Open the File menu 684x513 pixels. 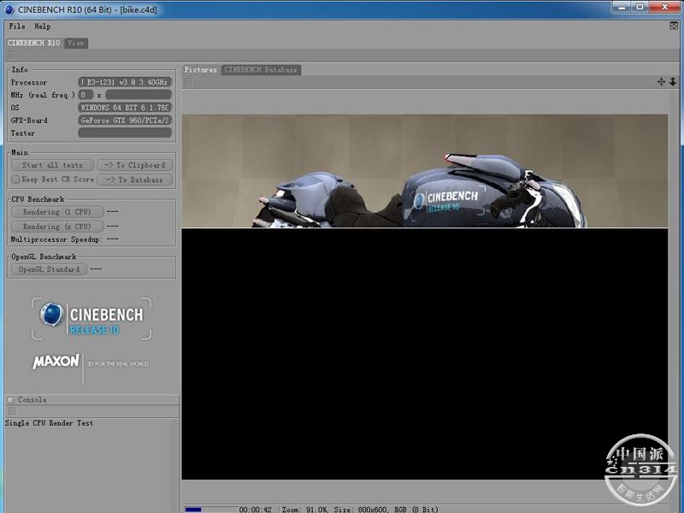(x=16, y=27)
